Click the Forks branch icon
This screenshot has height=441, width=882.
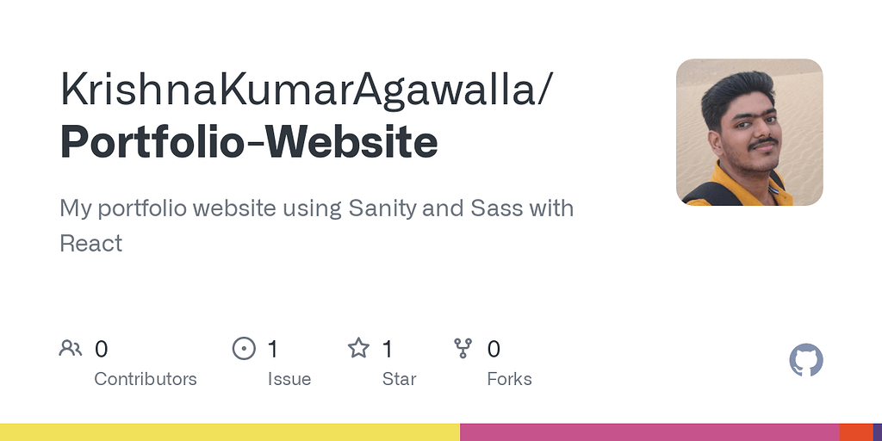(x=463, y=348)
